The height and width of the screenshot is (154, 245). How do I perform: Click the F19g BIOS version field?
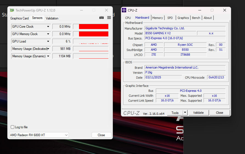(x=185, y=72)
